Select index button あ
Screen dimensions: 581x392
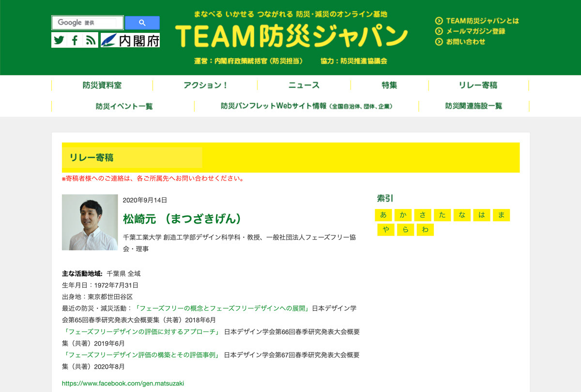383,215
